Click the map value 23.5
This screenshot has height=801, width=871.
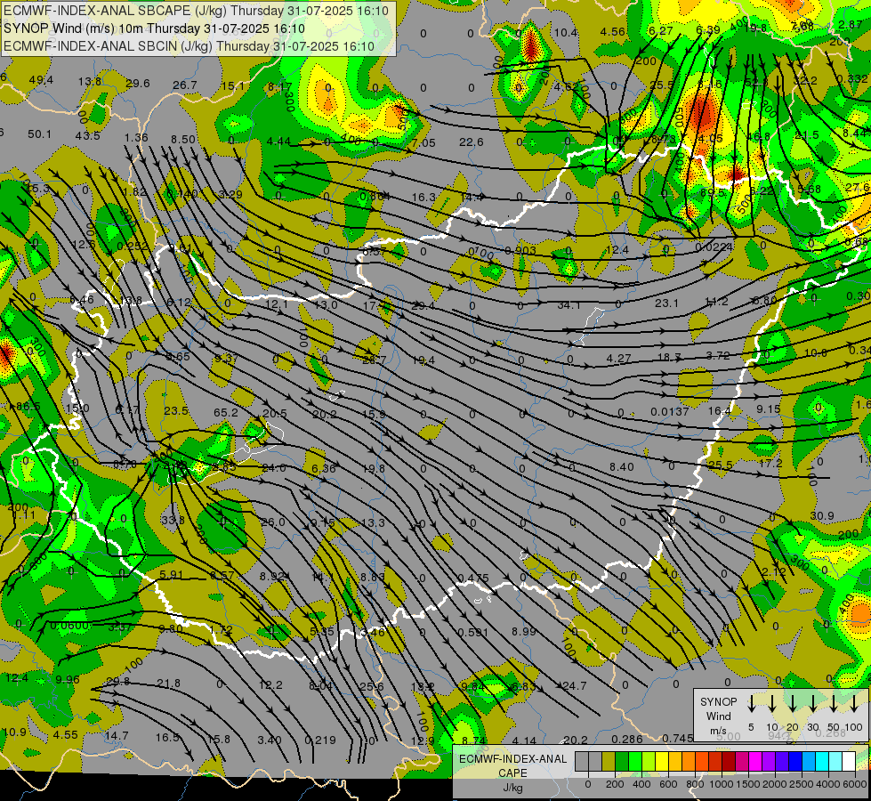[x=176, y=411]
